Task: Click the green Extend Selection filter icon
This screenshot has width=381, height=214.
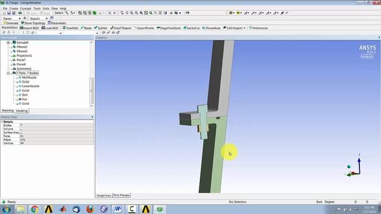Action: [x=95, y=13]
